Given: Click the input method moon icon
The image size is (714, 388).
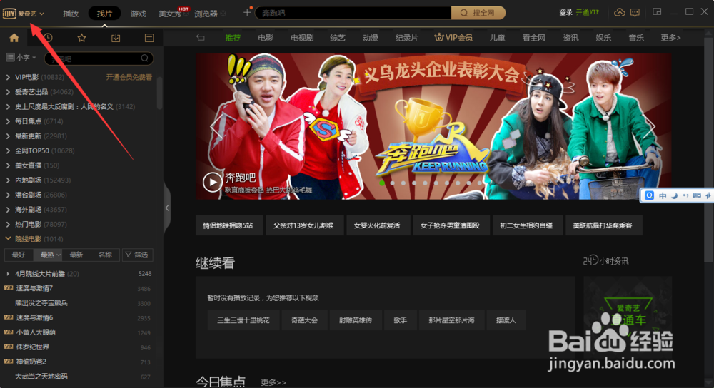Looking at the screenshot, I should [675, 195].
